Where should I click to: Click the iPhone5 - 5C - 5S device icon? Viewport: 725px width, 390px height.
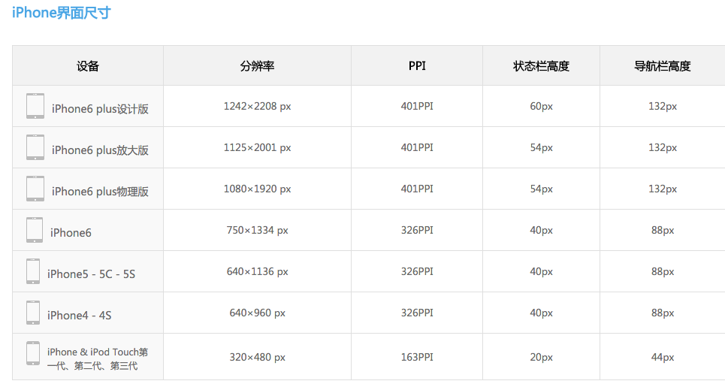tap(33, 271)
